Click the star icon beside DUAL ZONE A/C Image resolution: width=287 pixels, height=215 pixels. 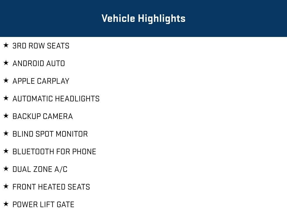(6, 169)
